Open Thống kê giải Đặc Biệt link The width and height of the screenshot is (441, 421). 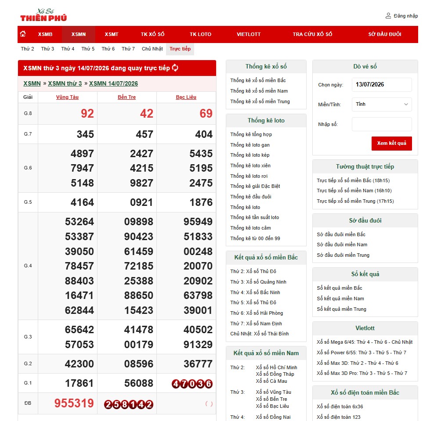[x=255, y=186]
